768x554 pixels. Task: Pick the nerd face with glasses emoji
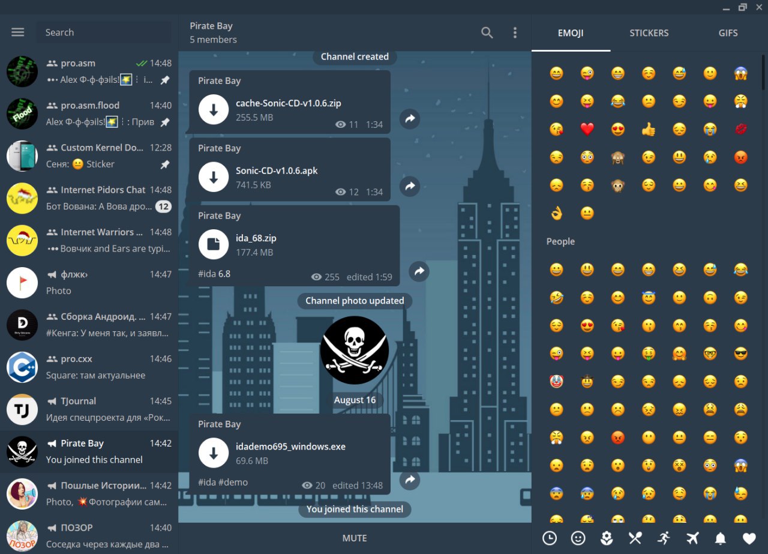(x=710, y=354)
